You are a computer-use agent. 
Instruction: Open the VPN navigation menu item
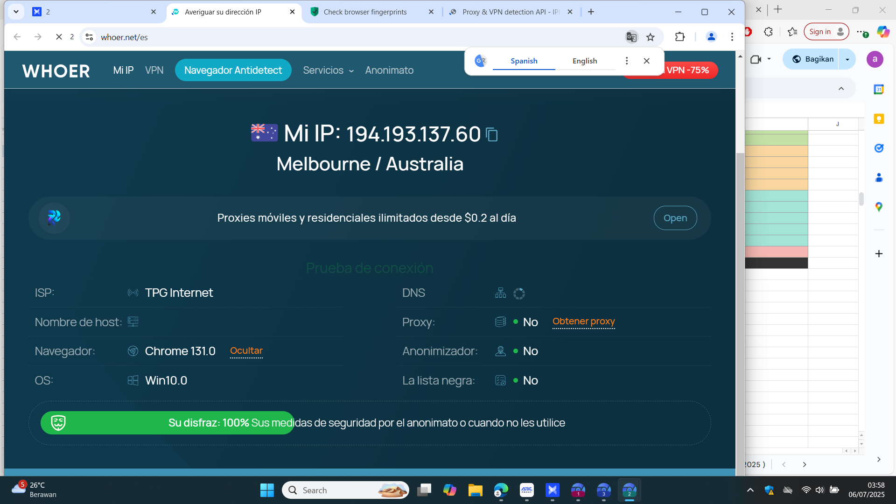154,70
